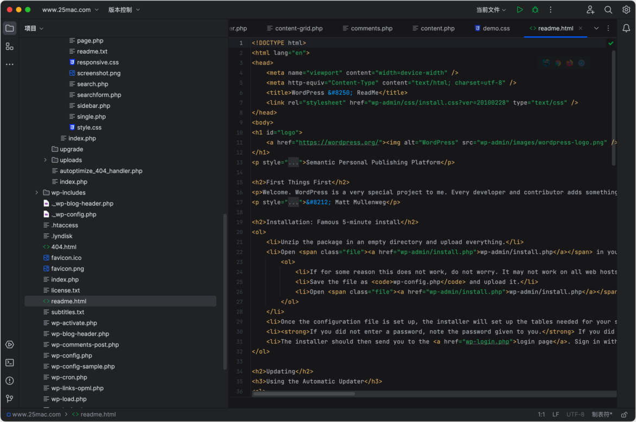
Task: Toggle read-only lock icon in status bar
Action: (x=624, y=414)
